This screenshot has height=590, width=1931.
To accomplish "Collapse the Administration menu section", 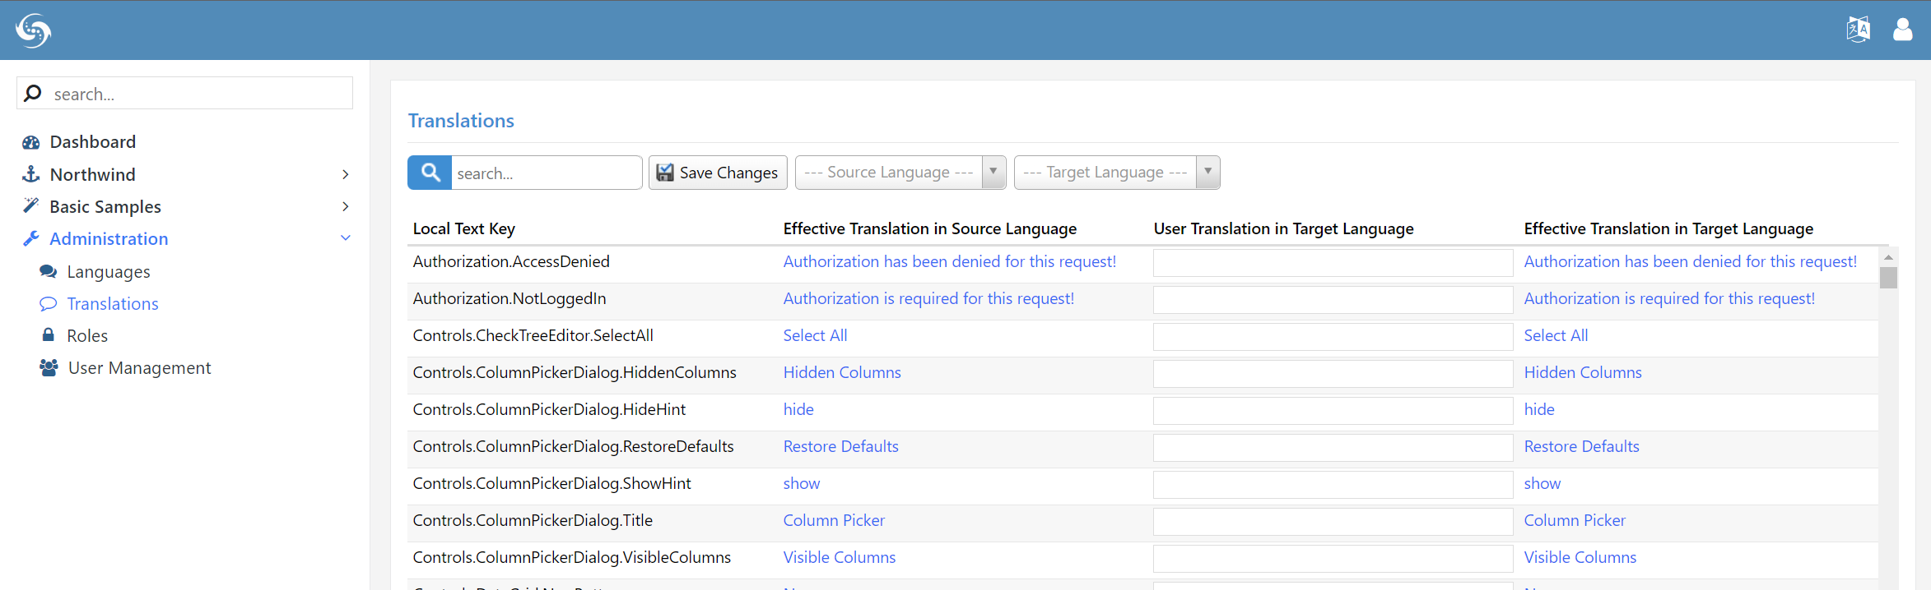I will (346, 238).
